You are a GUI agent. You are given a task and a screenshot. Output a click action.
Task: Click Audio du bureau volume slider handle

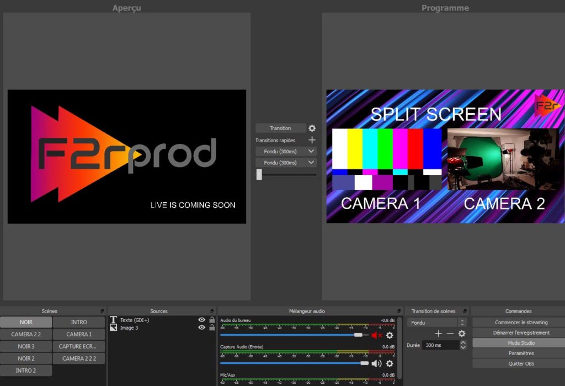click(358, 335)
